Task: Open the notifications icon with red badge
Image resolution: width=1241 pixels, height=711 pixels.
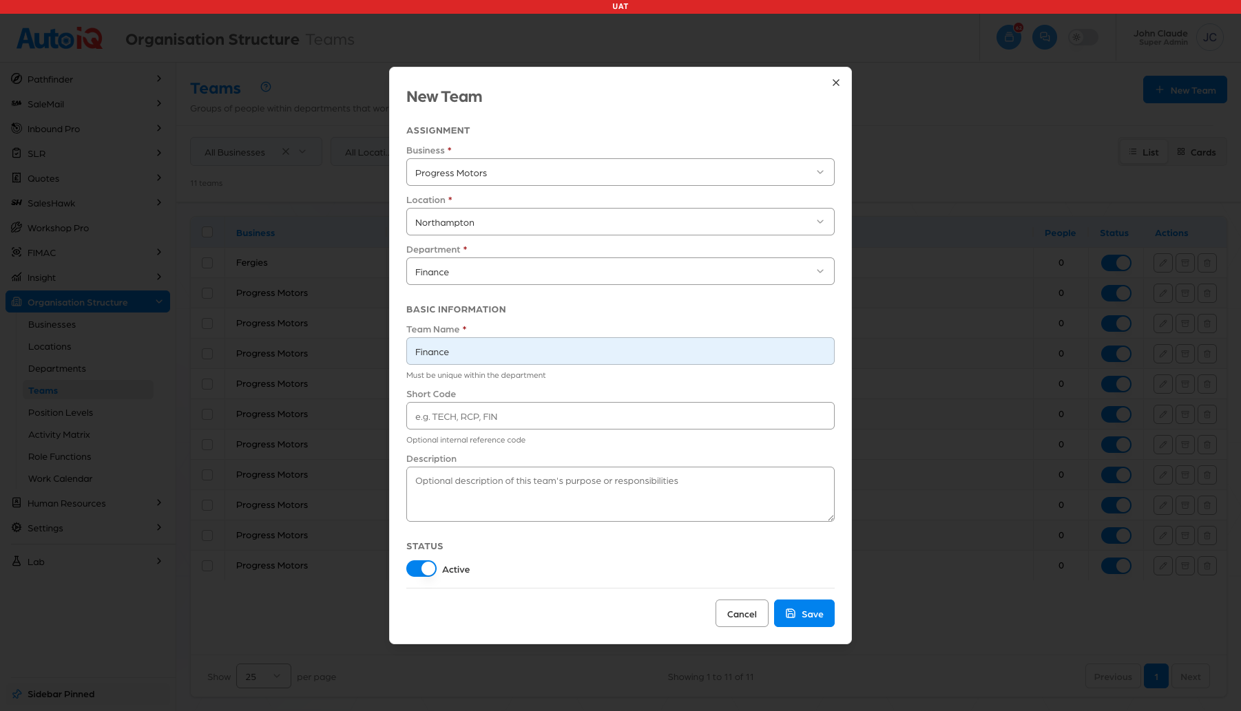Action: coord(1009,37)
